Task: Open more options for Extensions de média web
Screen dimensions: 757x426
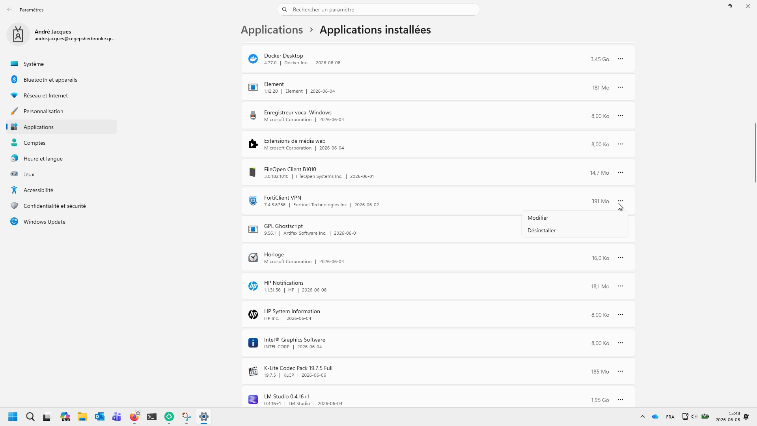Action: click(621, 144)
